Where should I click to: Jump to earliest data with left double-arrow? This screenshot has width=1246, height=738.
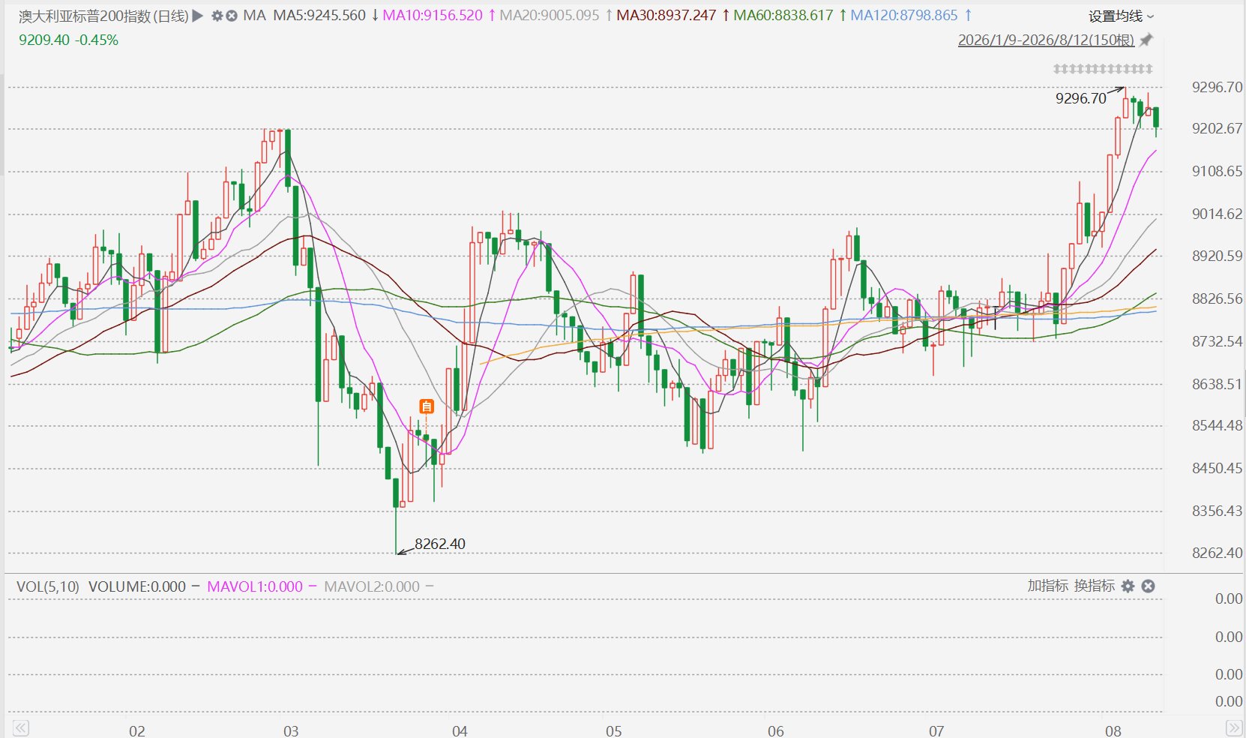21,728
